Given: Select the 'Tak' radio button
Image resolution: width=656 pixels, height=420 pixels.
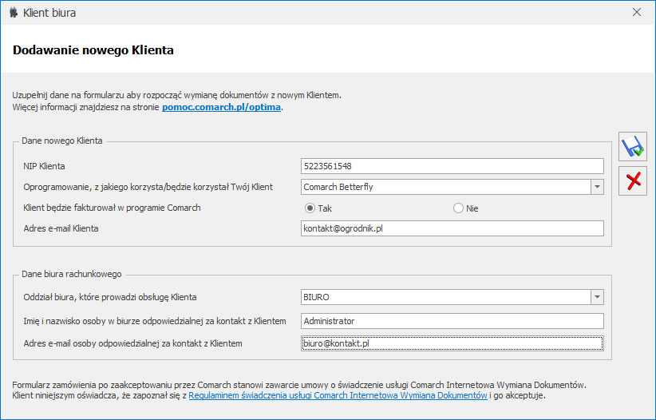Looking at the screenshot, I should click(x=311, y=208).
